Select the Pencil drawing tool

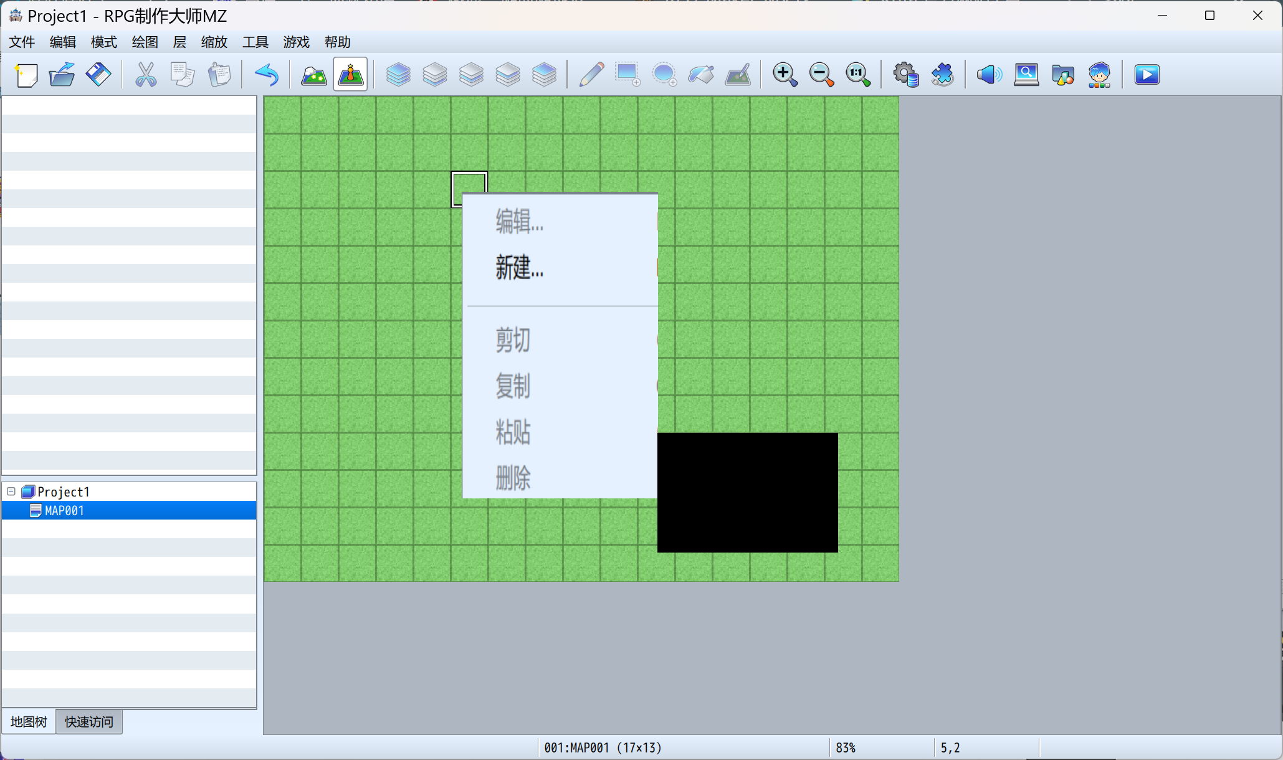[591, 75]
